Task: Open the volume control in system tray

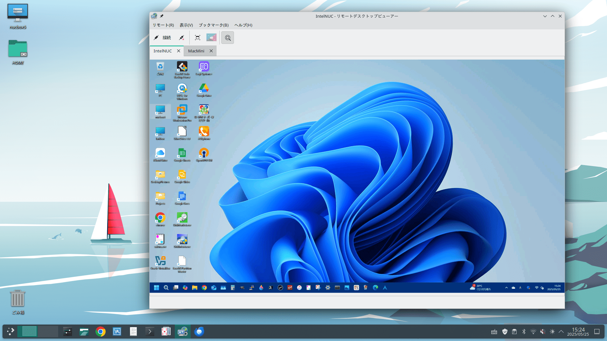Action: (543, 332)
